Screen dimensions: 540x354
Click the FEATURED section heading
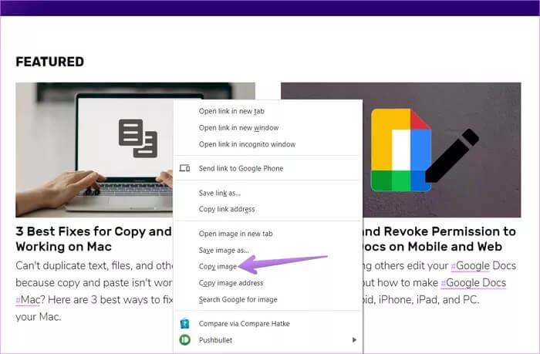50,62
